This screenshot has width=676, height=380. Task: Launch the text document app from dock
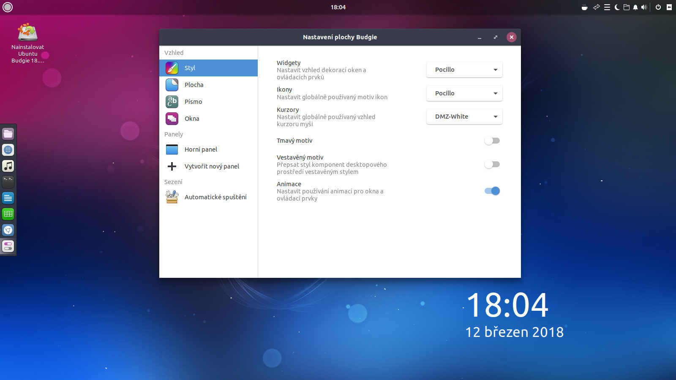(8, 198)
